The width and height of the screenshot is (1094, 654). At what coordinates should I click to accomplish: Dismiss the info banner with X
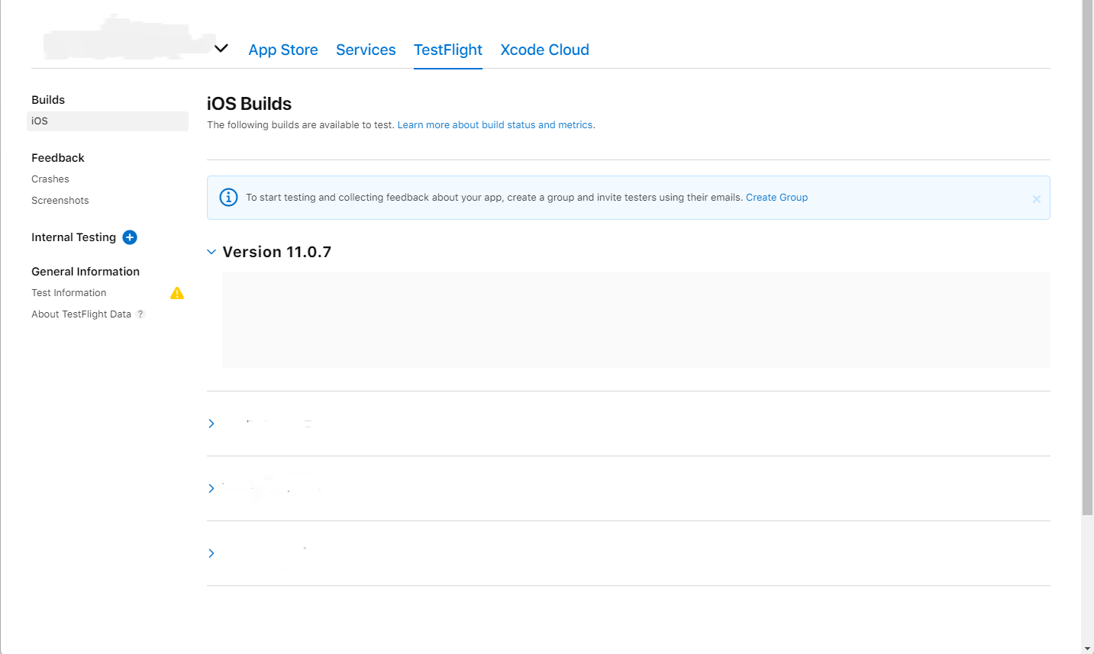point(1037,199)
